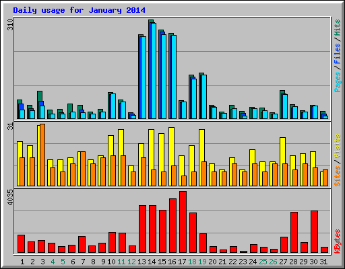Click green weekend day label '25'
The width and height of the screenshot is (345, 269).
tap(263, 262)
